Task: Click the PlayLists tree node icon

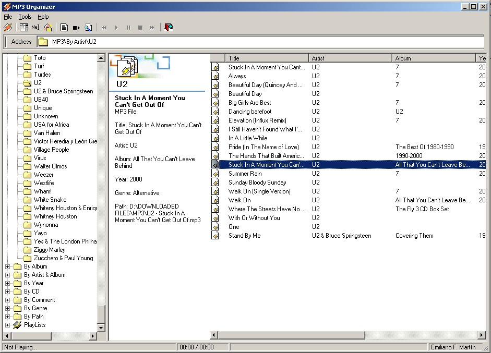Action: 17,325
